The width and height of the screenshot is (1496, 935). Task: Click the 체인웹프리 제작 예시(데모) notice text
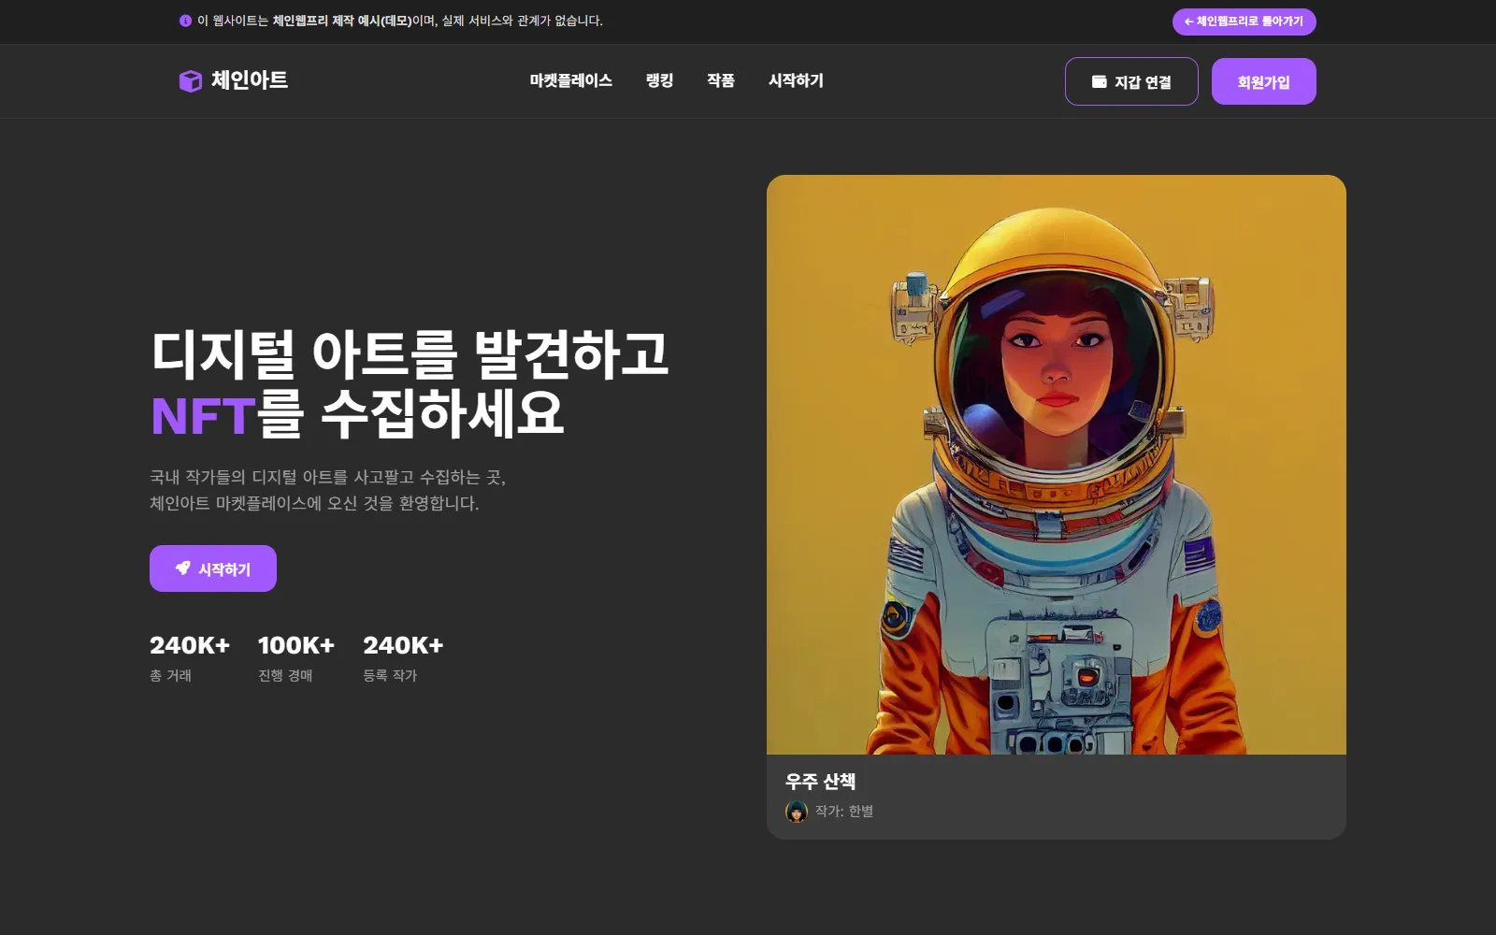(x=342, y=21)
